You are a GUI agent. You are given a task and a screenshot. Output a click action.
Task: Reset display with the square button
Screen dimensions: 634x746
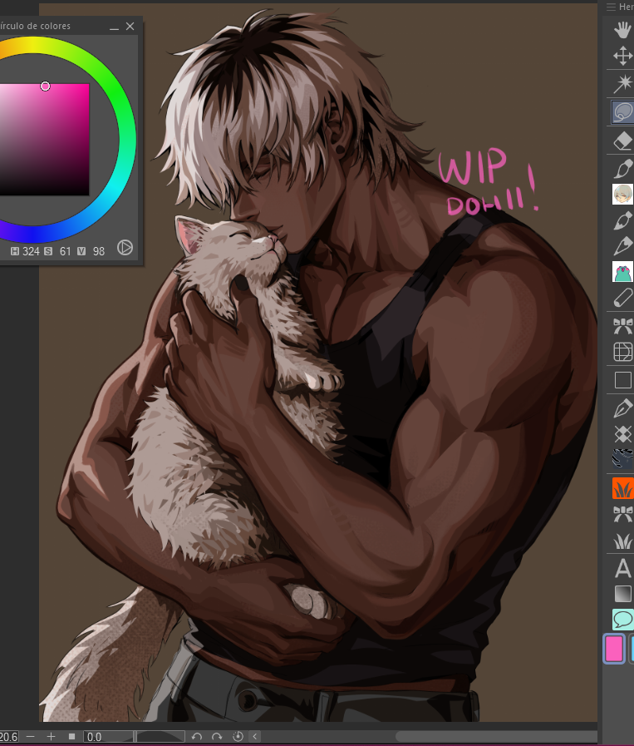click(x=71, y=737)
